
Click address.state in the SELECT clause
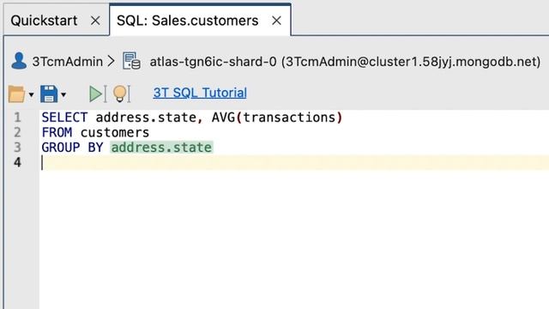pyautogui.click(x=146, y=118)
